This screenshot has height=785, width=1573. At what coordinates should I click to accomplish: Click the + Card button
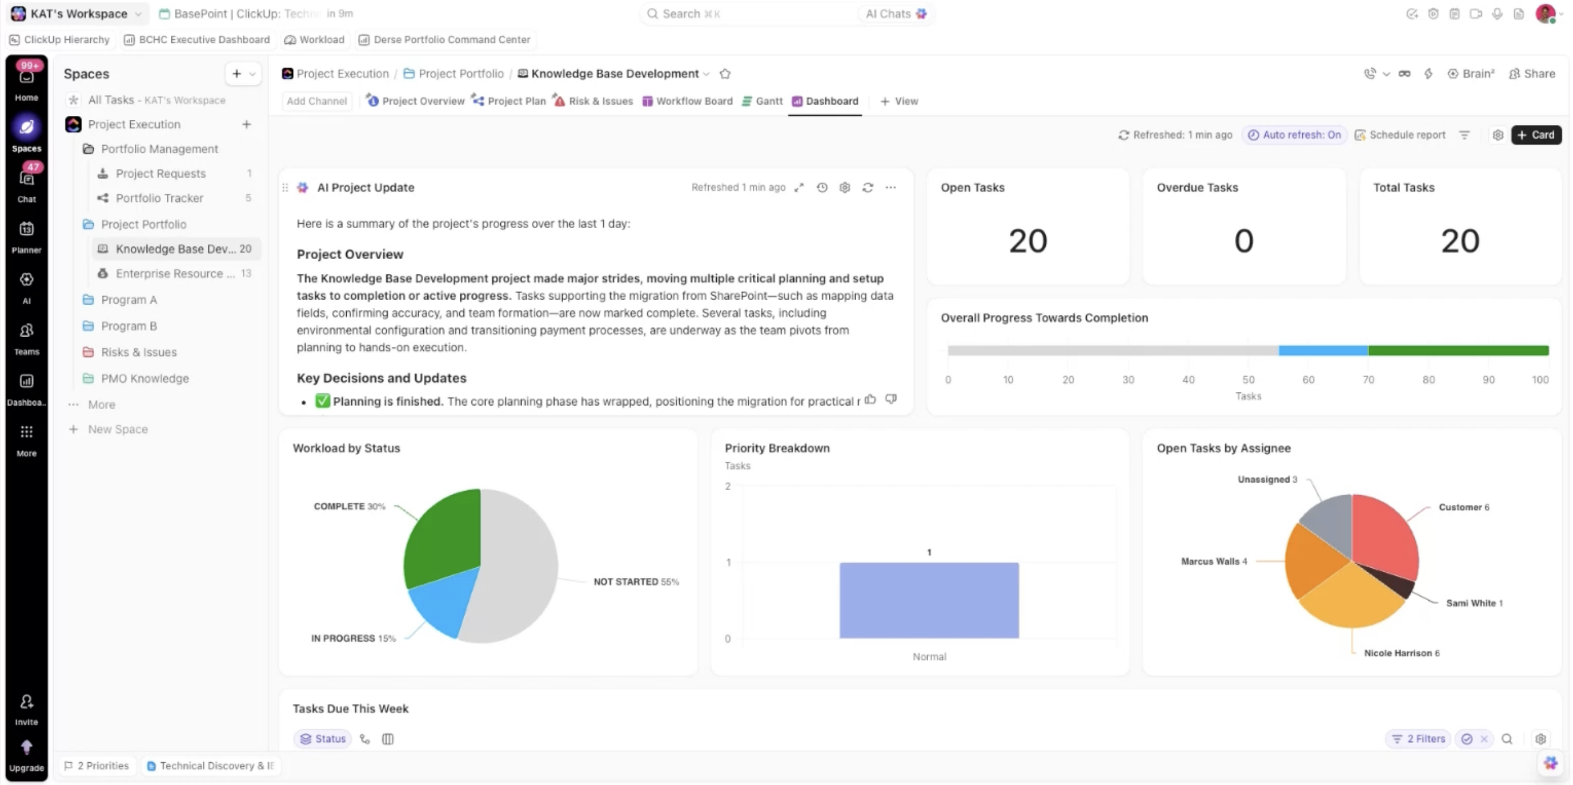(1536, 135)
